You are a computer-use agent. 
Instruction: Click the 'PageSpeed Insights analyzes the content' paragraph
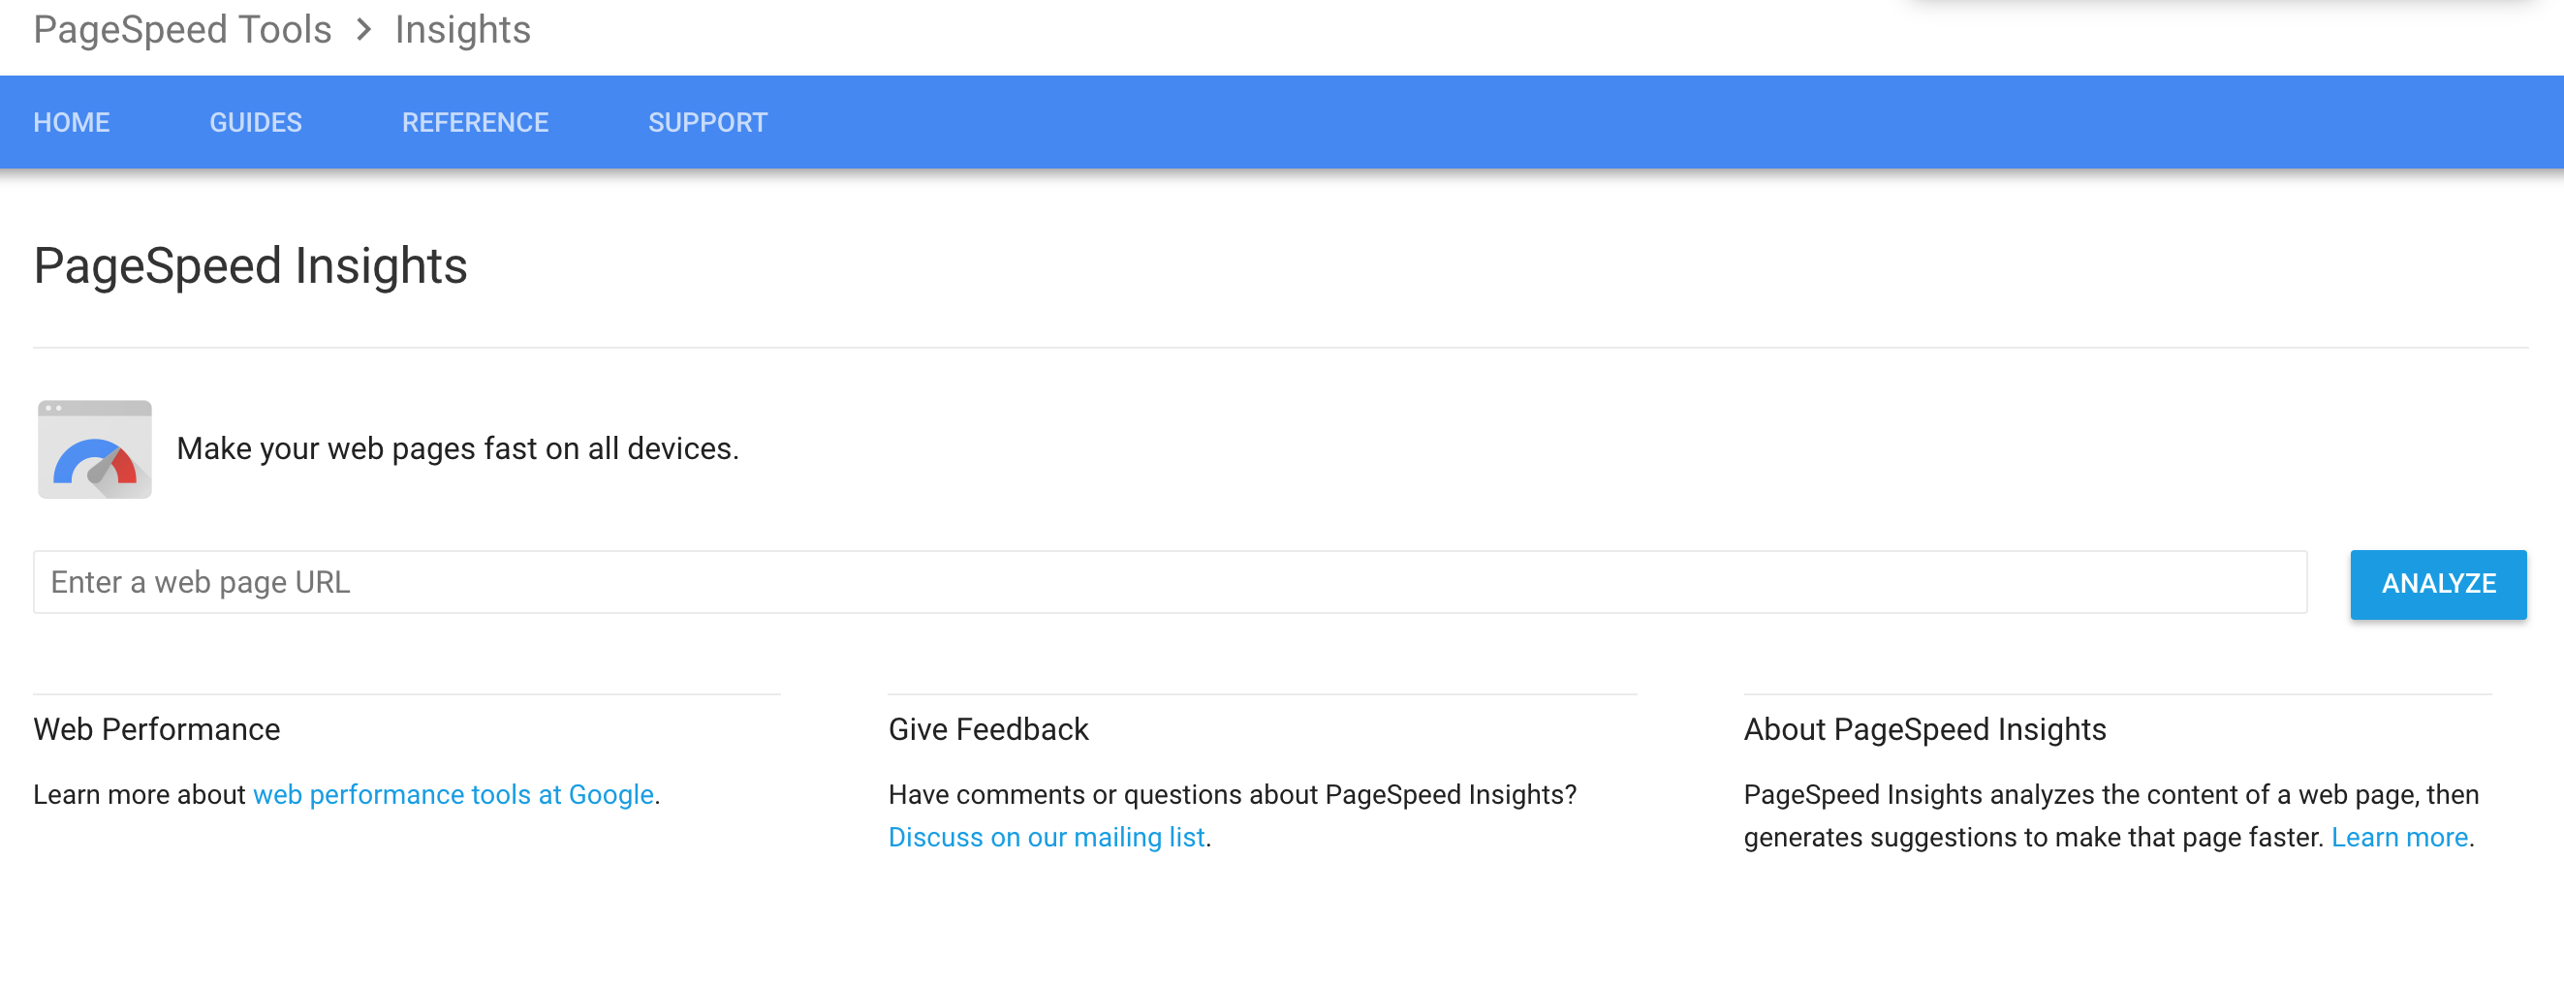tap(2111, 795)
